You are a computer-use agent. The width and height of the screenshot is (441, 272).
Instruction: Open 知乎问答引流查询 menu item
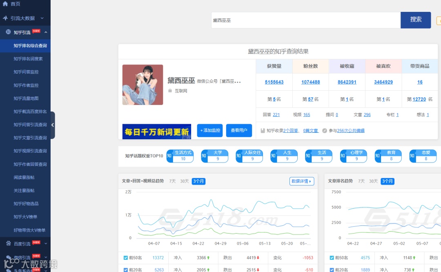(30, 125)
